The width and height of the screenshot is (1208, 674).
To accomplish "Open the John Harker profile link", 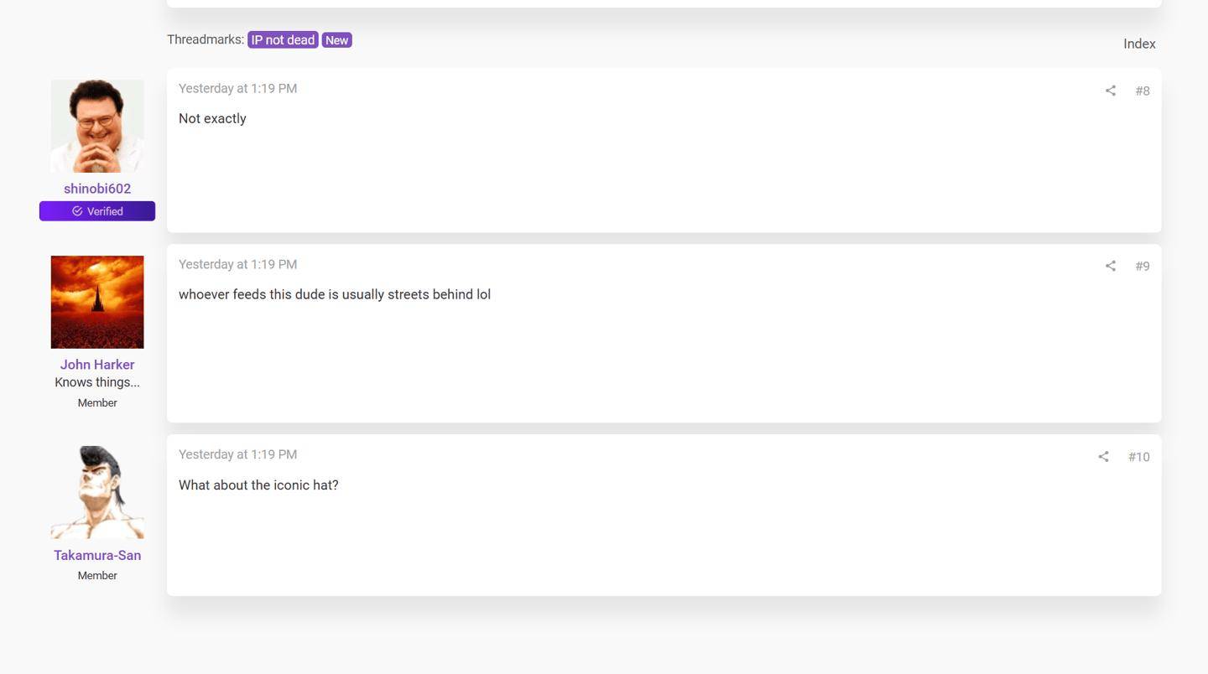I will [x=97, y=365].
